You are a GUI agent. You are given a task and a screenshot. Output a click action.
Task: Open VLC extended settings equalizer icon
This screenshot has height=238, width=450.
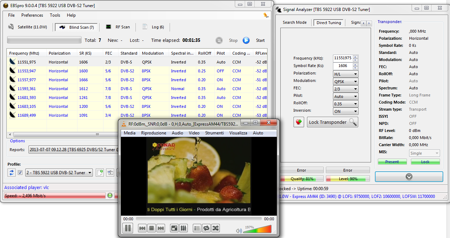(x=183, y=228)
